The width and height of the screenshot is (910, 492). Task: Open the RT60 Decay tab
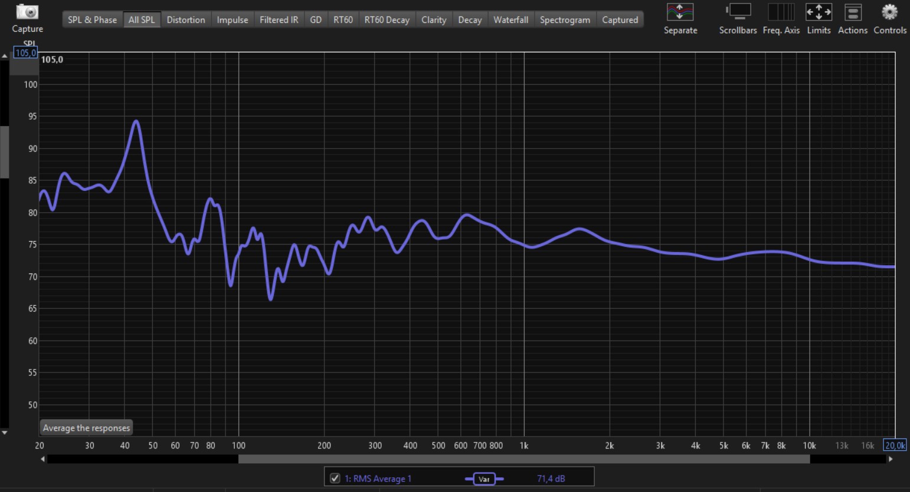tap(387, 20)
